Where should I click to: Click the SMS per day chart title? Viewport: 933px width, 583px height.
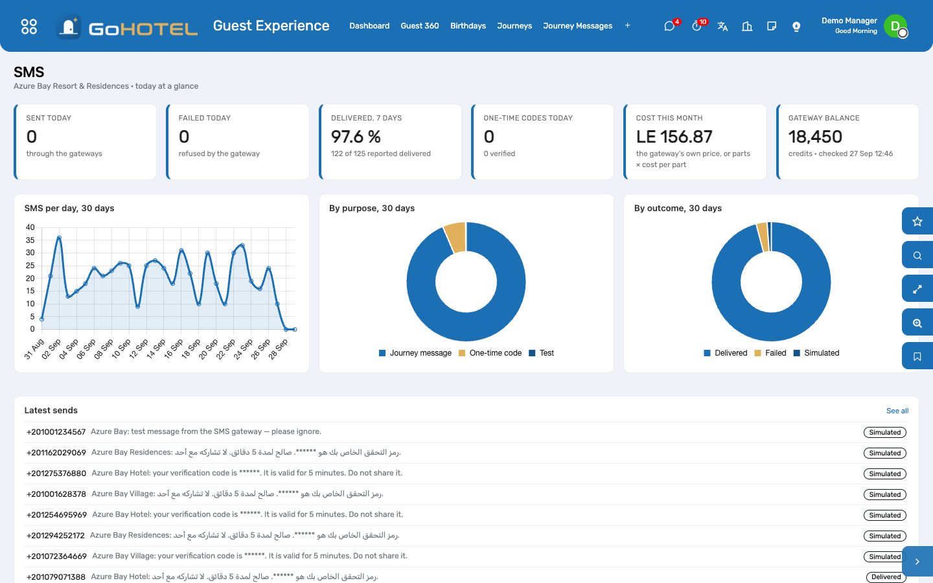[x=69, y=209]
